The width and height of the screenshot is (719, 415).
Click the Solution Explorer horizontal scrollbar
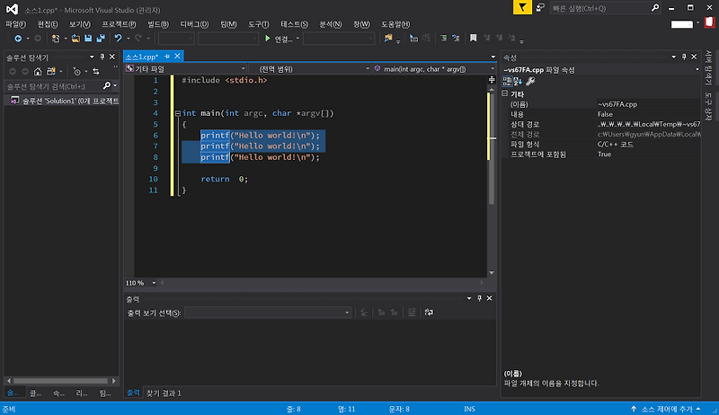click(x=60, y=381)
